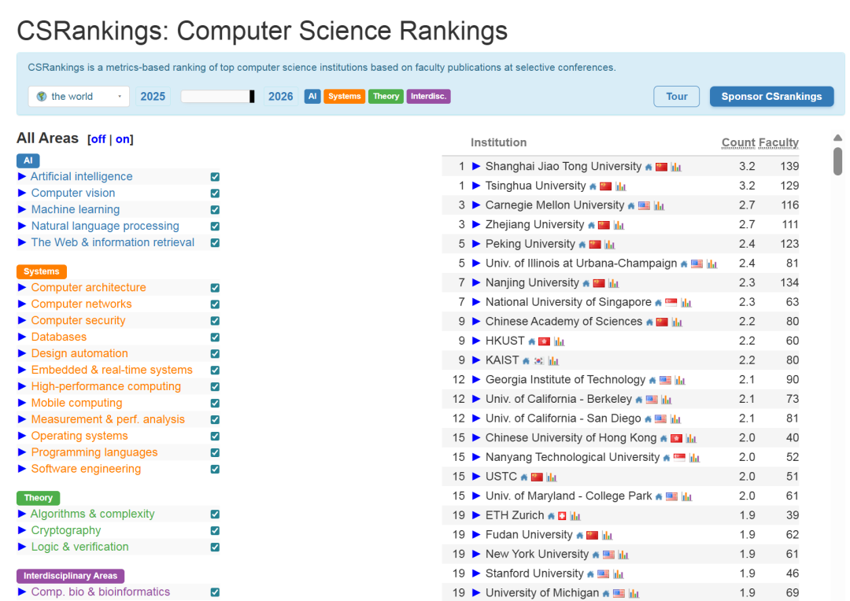This screenshot has height=601, width=850.
Task: Uncheck Operating systems checkbox
Action: [215, 437]
